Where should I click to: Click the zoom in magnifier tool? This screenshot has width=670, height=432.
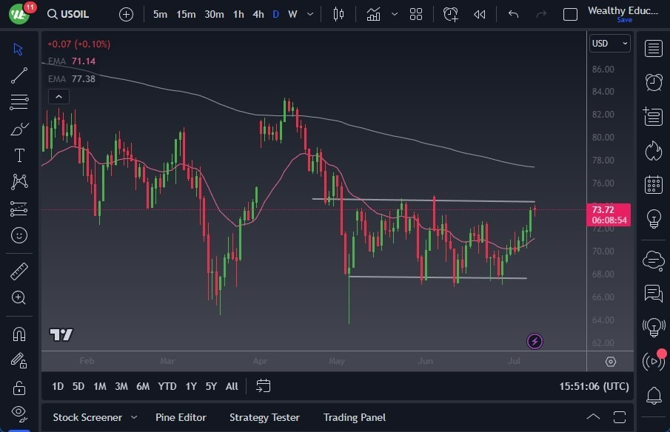19,297
